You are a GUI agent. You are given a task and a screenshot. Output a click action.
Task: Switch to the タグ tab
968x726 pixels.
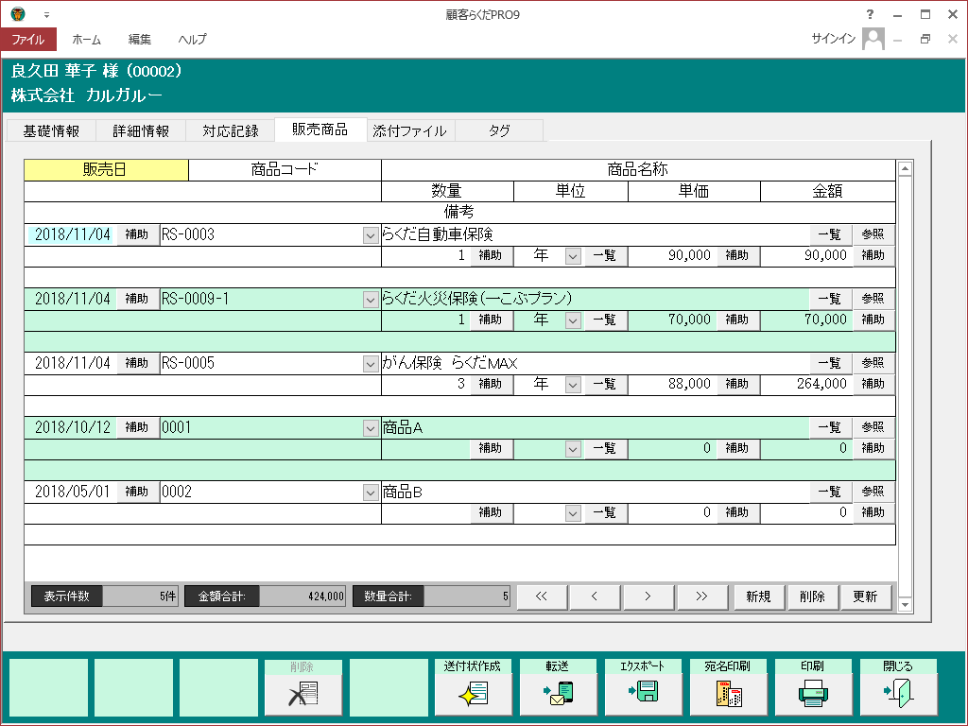[499, 130]
